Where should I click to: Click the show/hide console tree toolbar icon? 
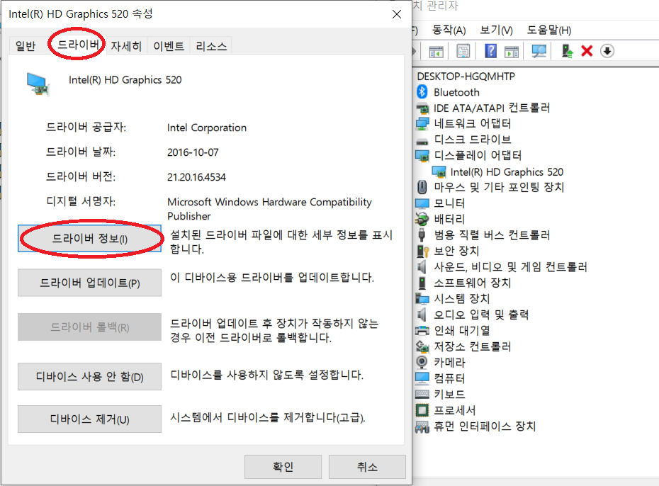[436, 52]
